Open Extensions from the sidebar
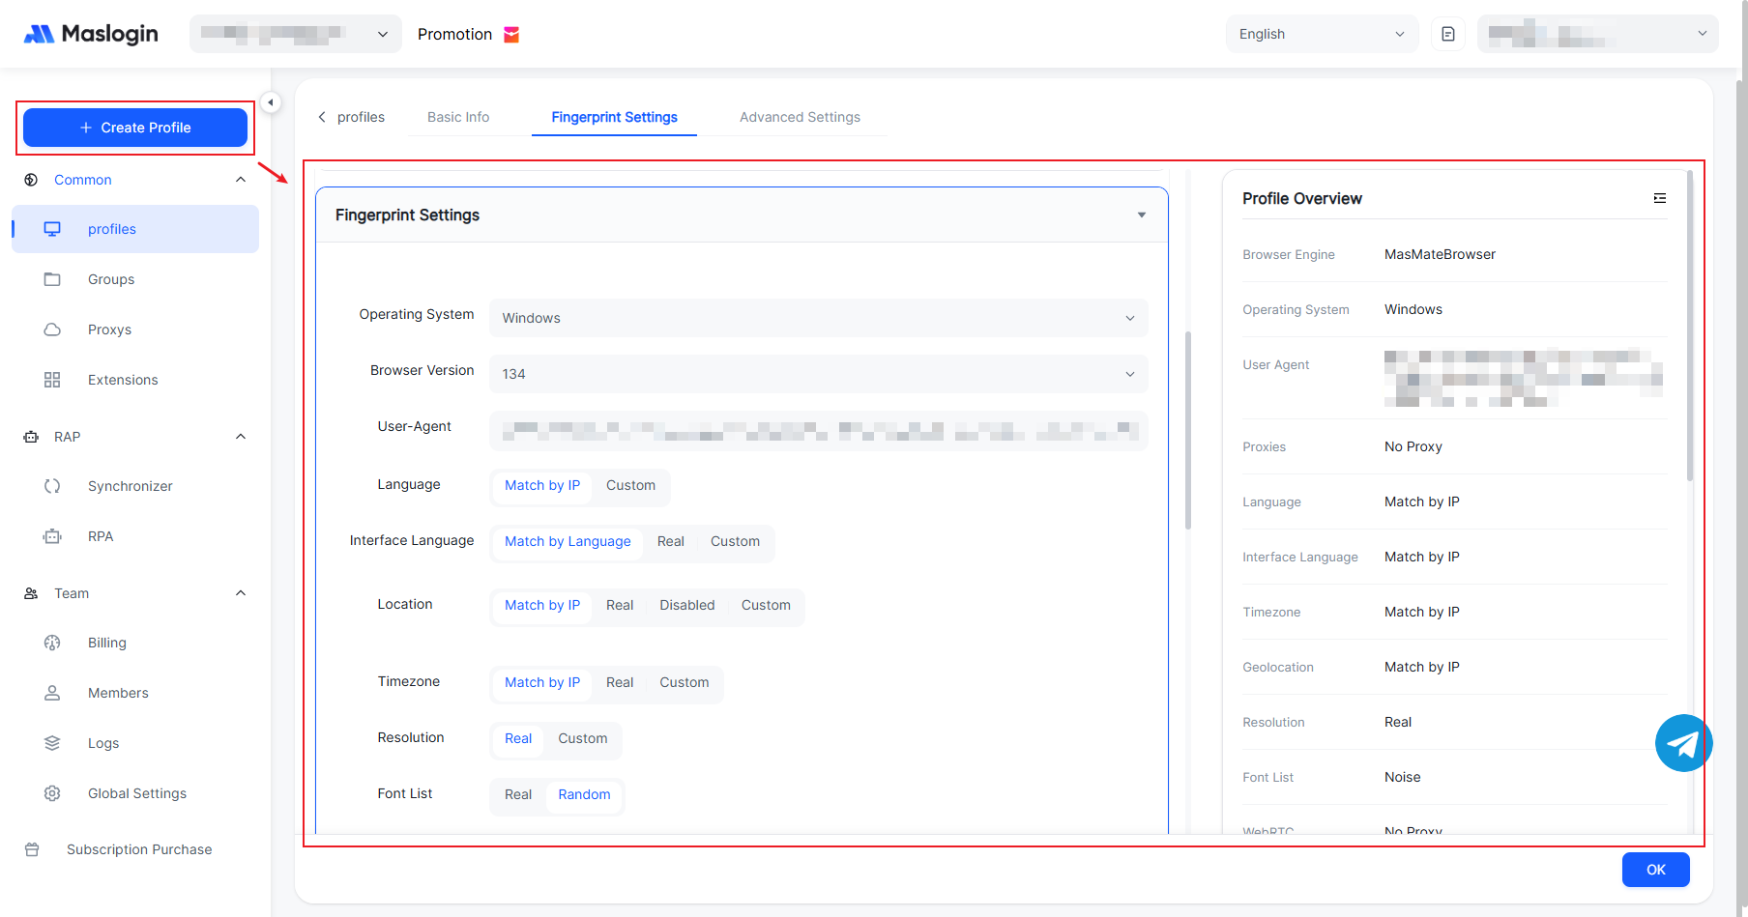Viewport: 1748px width, 917px height. click(122, 380)
